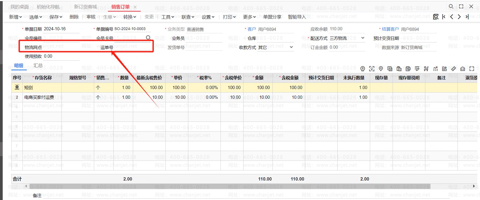Open the 结算客户 link label

click(390, 29)
